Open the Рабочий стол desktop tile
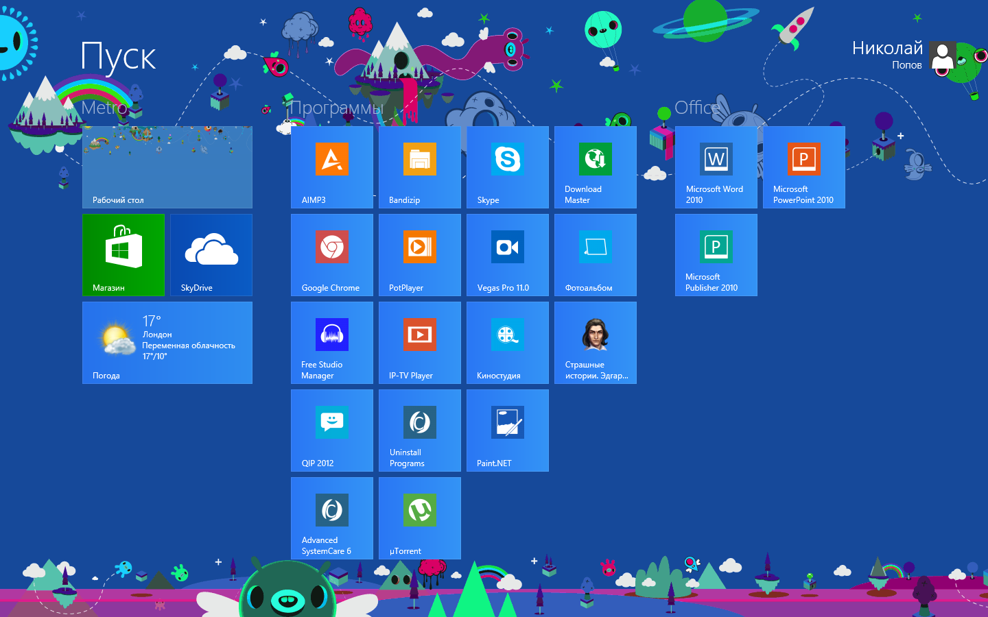988x617 pixels. coord(167,167)
